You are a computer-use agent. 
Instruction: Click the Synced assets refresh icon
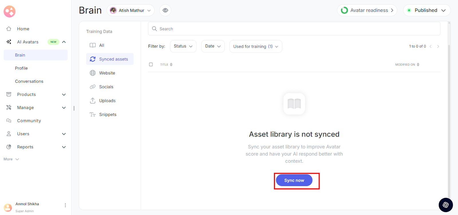[92, 59]
